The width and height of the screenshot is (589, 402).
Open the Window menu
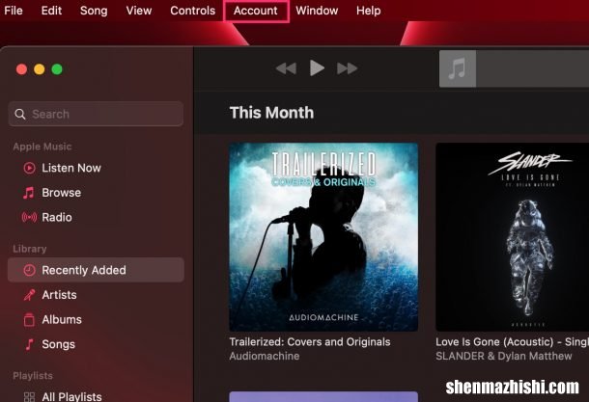tap(317, 11)
